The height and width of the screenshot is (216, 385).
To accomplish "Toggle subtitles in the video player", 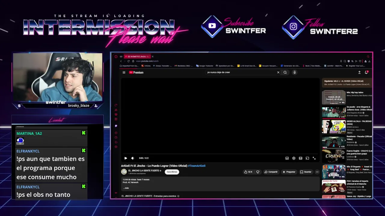I will [x=287, y=158].
